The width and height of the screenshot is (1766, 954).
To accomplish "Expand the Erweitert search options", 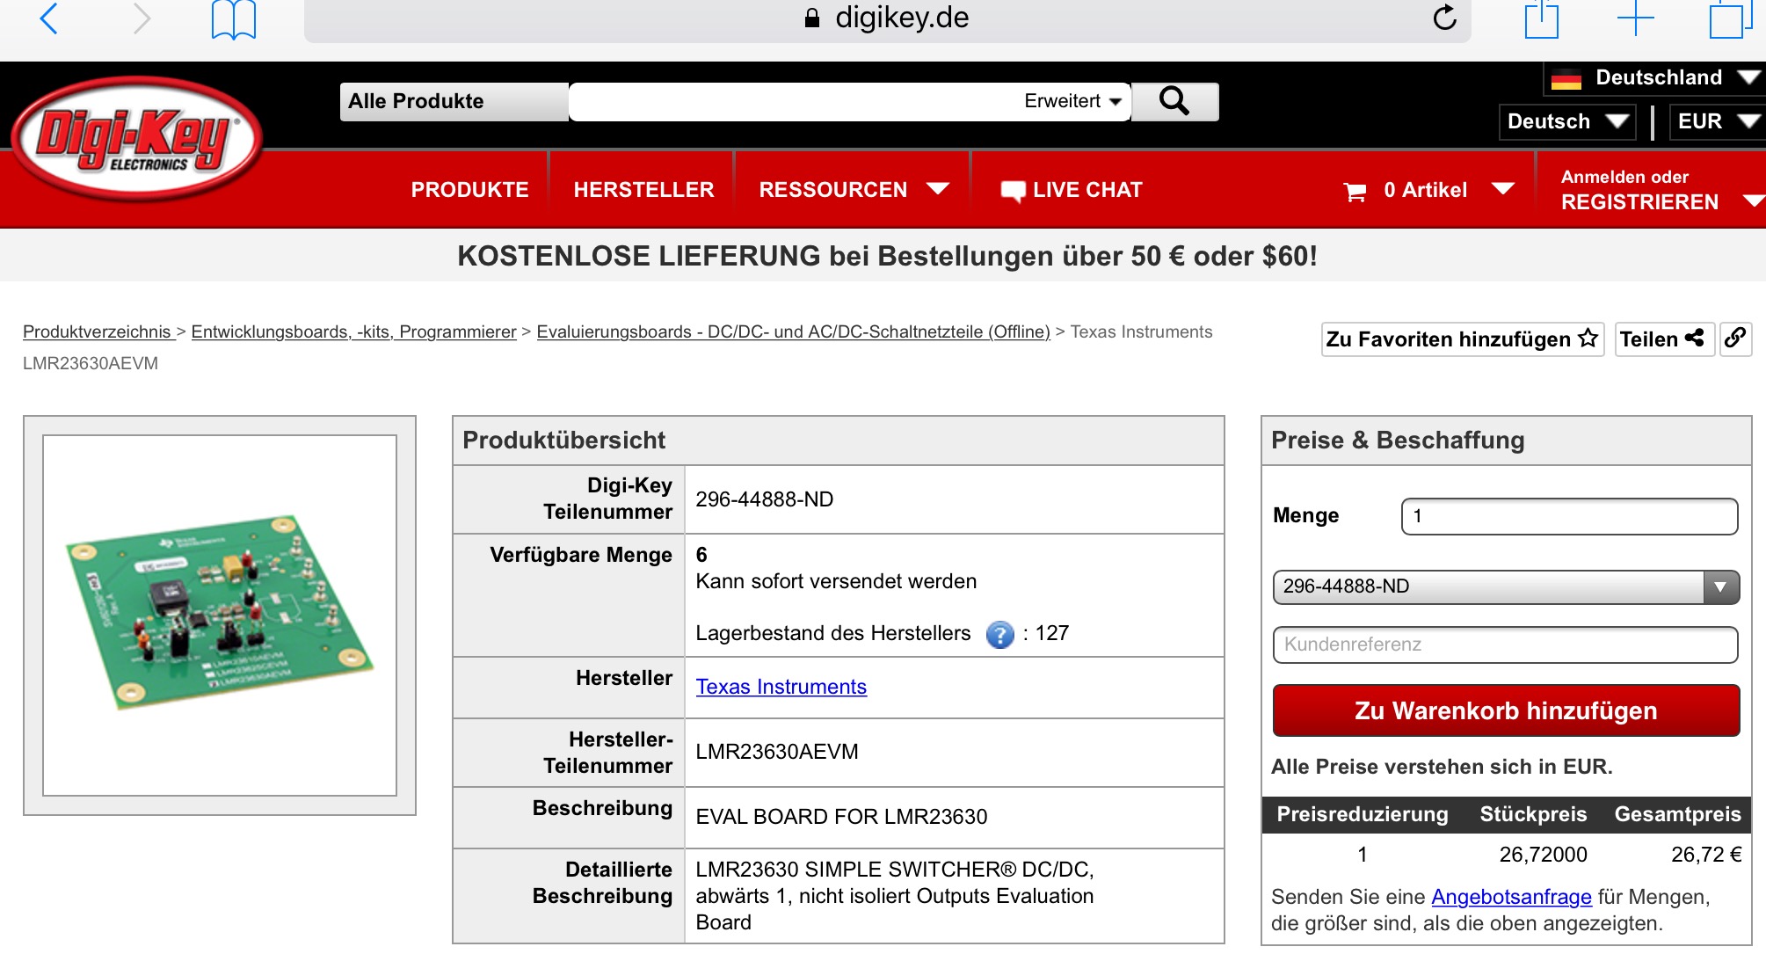I will click(1072, 101).
